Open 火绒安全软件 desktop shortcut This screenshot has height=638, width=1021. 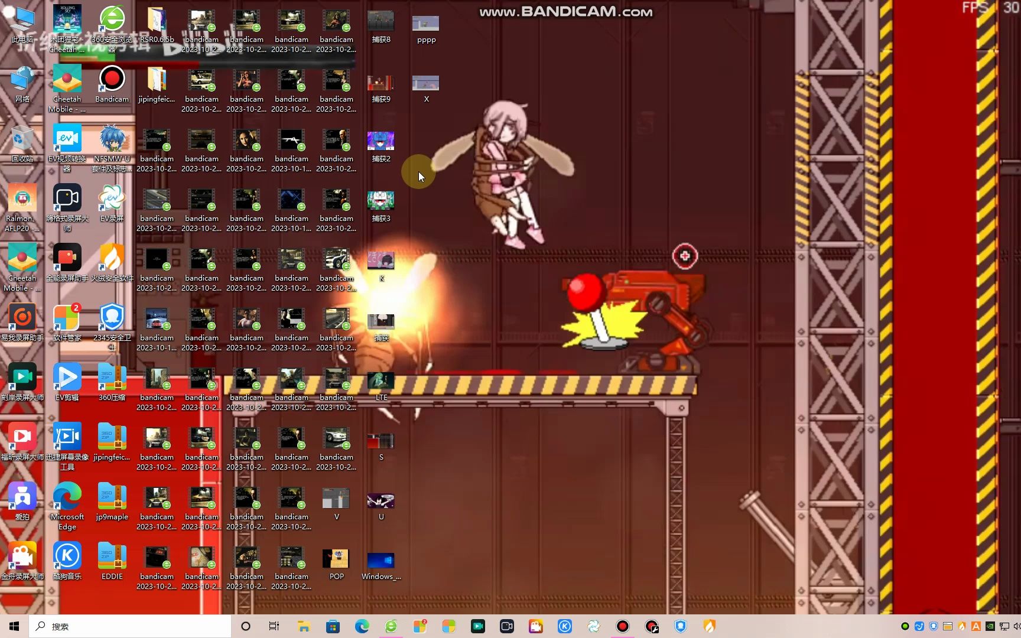pyautogui.click(x=112, y=263)
